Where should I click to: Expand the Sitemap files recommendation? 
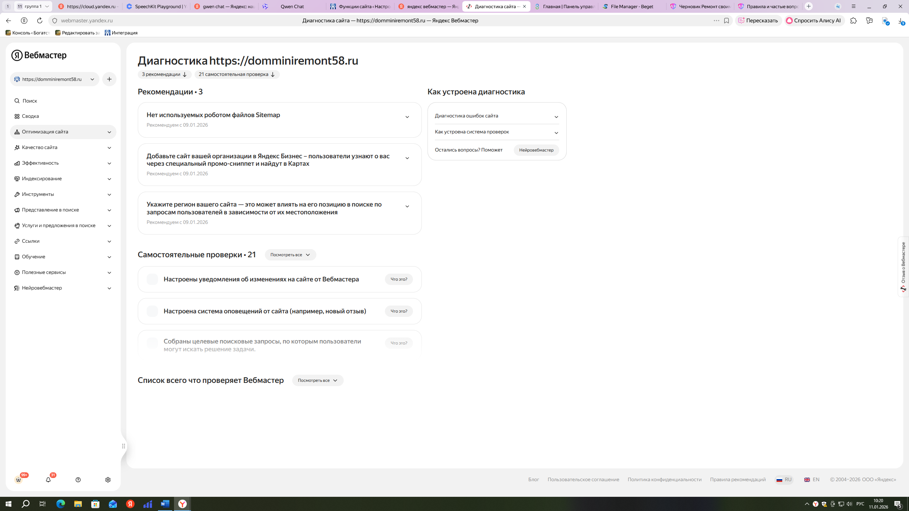click(407, 117)
